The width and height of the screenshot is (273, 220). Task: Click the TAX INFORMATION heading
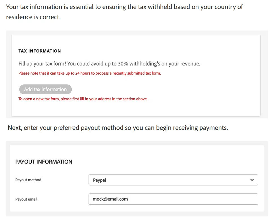coord(40,51)
